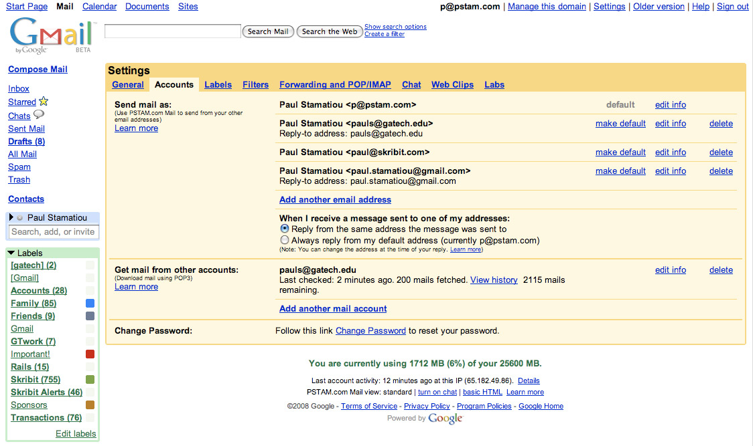Click Details for last account activity
Viewport: 753px width, 446px height.
529,380
